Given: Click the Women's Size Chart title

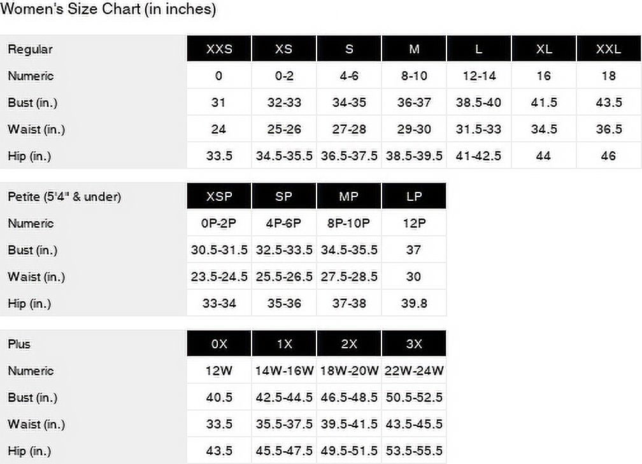Looking at the screenshot, I should [x=108, y=10].
